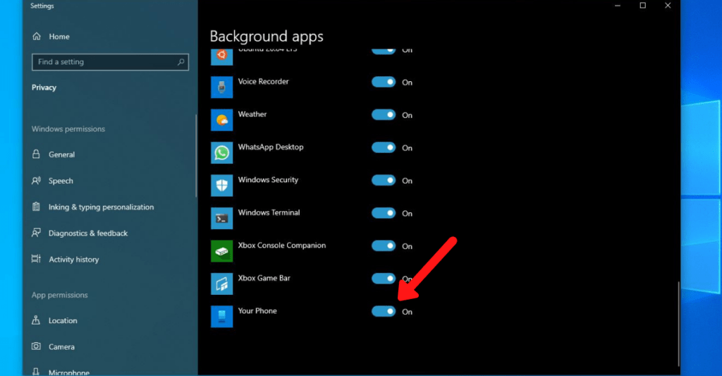Click the Xbox Game Bar icon
The width and height of the screenshot is (722, 376).
pos(221,284)
